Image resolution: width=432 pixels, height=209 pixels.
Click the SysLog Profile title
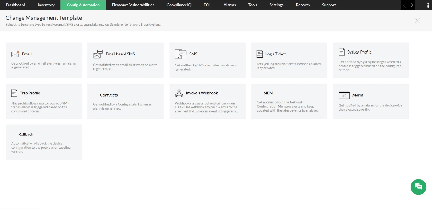click(359, 52)
